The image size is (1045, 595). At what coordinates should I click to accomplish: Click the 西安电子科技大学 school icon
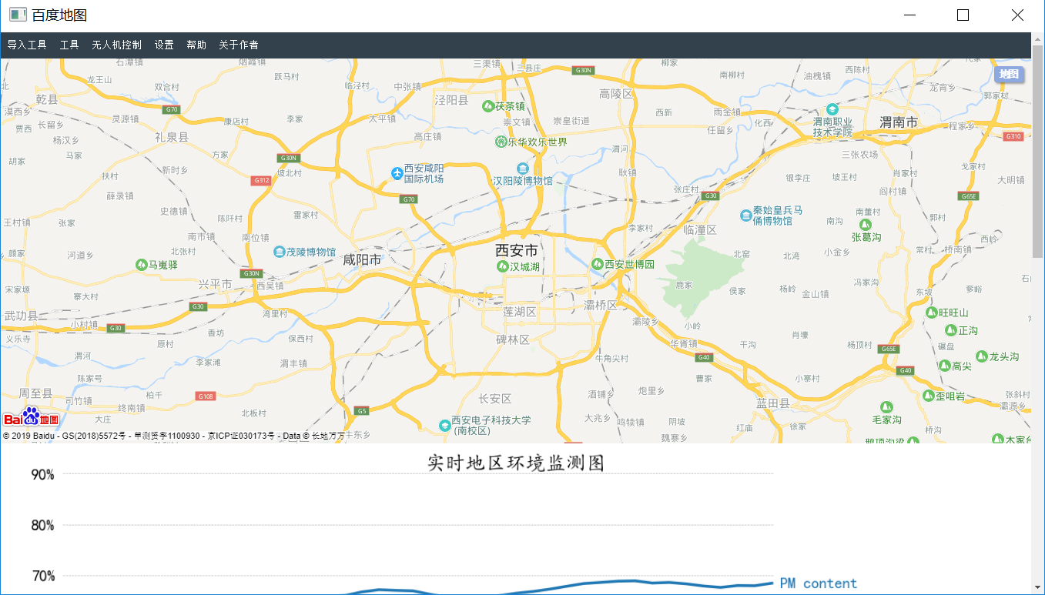point(444,426)
